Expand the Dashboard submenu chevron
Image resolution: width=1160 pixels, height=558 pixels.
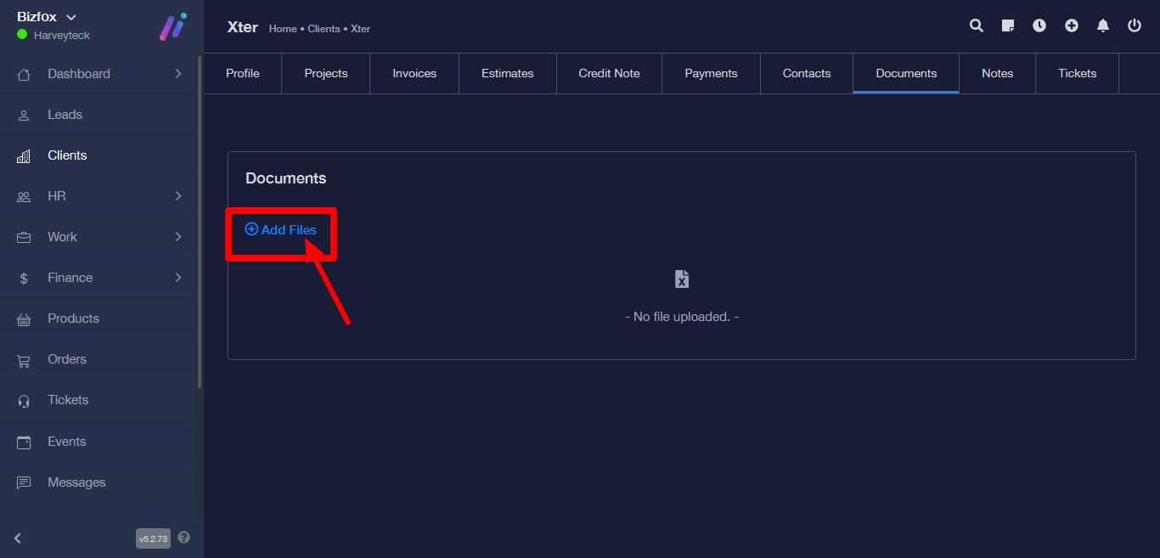coord(178,74)
